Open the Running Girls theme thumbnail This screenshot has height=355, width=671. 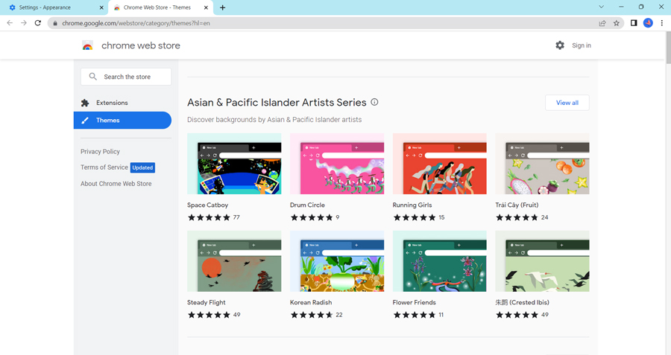(x=439, y=164)
